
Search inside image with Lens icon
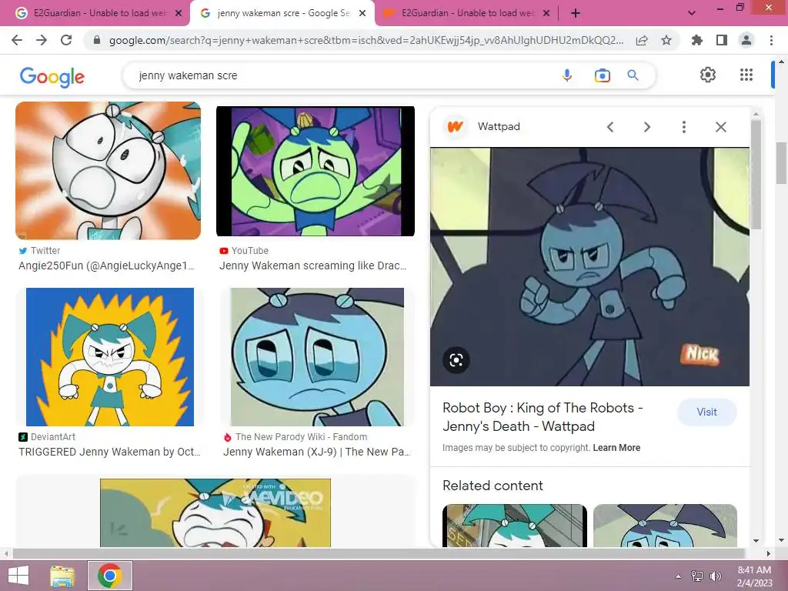pyautogui.click(x=456, y=360)
